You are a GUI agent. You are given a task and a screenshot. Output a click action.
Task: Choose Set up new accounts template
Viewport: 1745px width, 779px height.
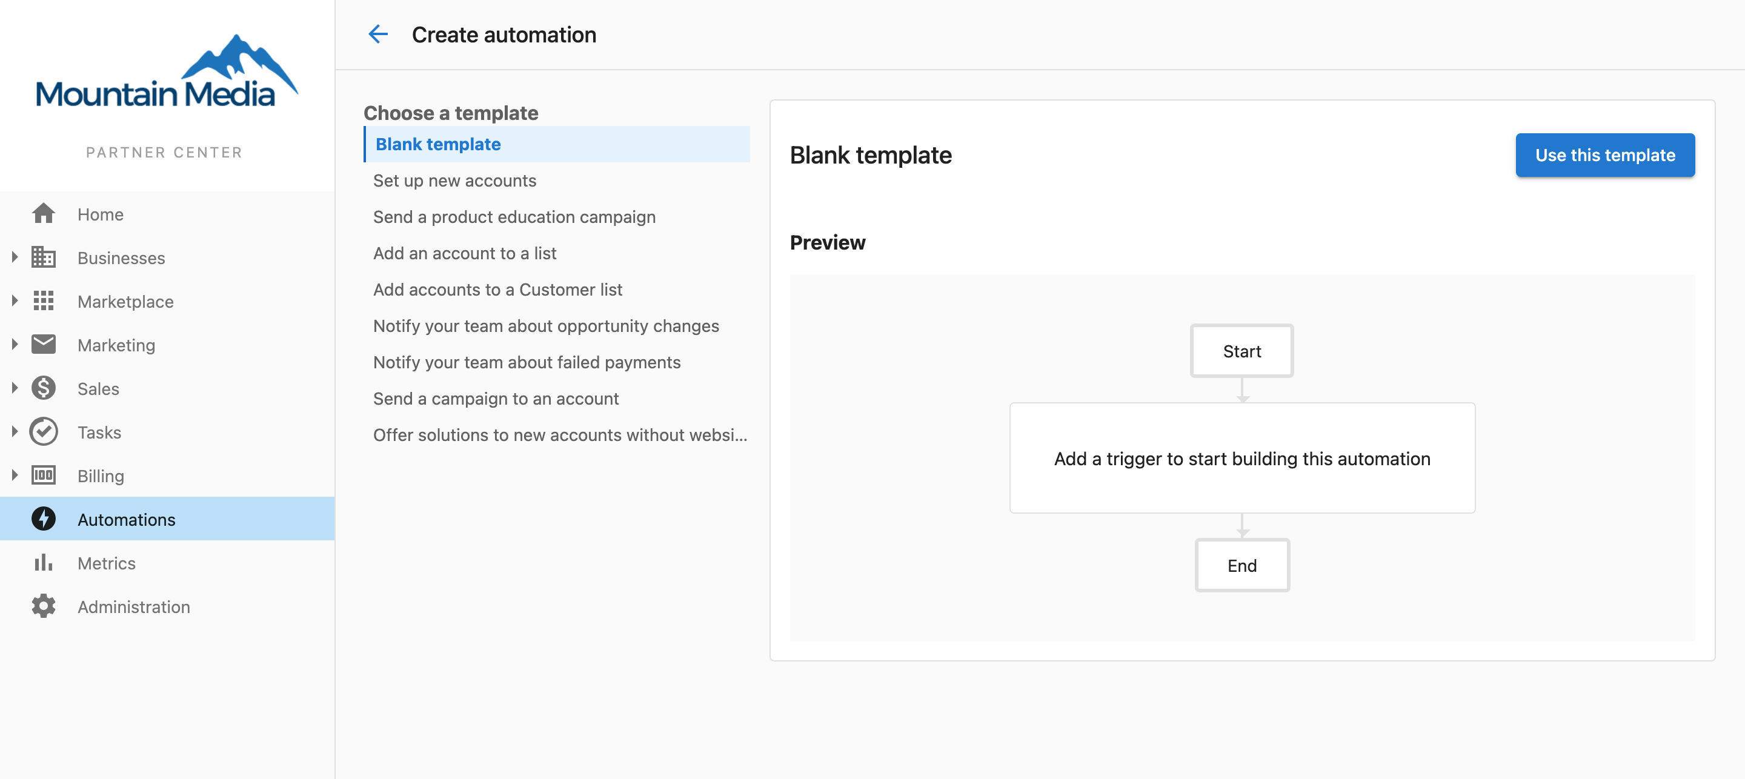557,181
